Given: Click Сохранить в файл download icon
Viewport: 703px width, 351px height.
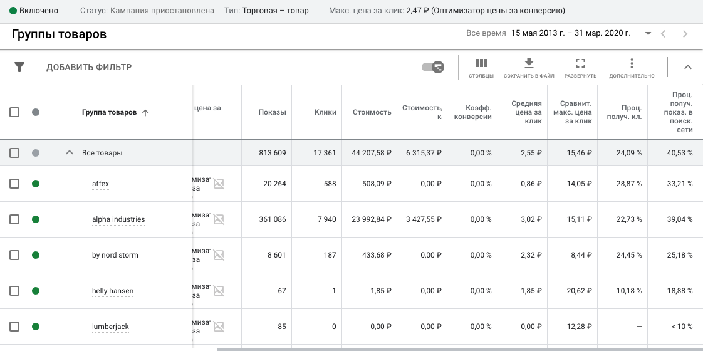Looking at the screenshot, I should click(x=529, y=68).
